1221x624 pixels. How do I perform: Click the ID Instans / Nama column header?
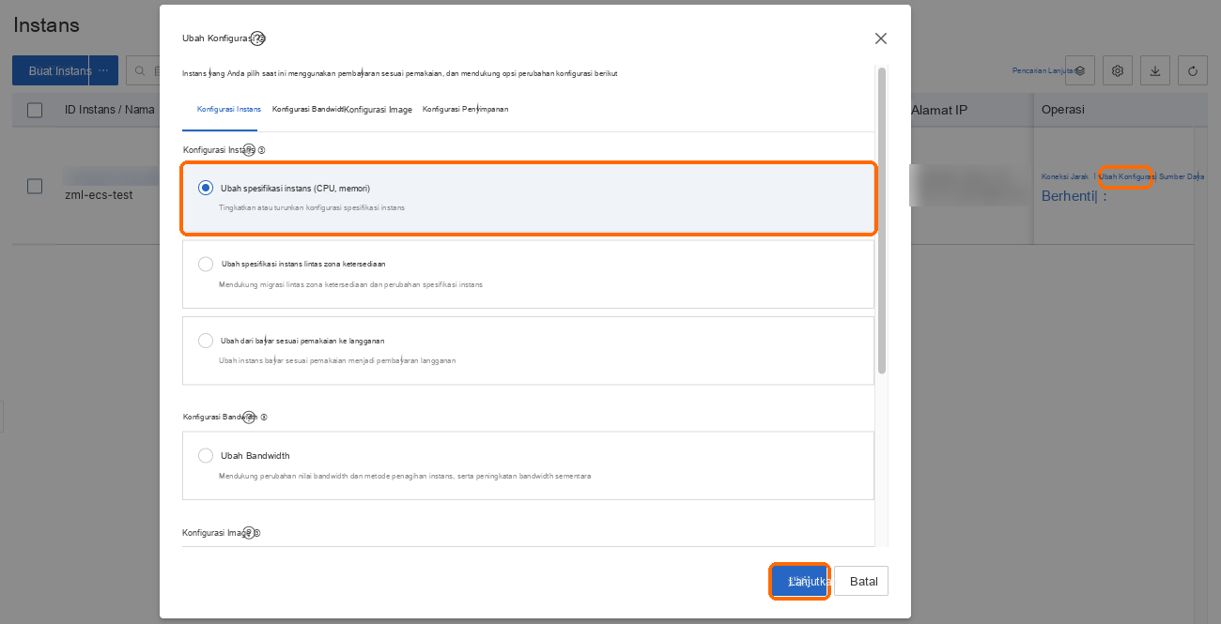pos(109,110)
